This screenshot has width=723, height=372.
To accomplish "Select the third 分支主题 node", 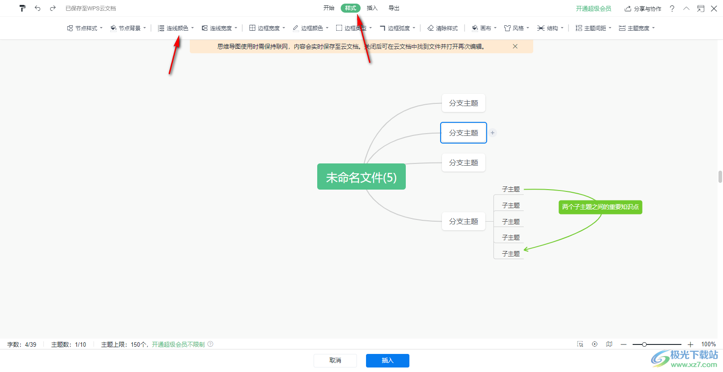I will (x=464, y=163).
